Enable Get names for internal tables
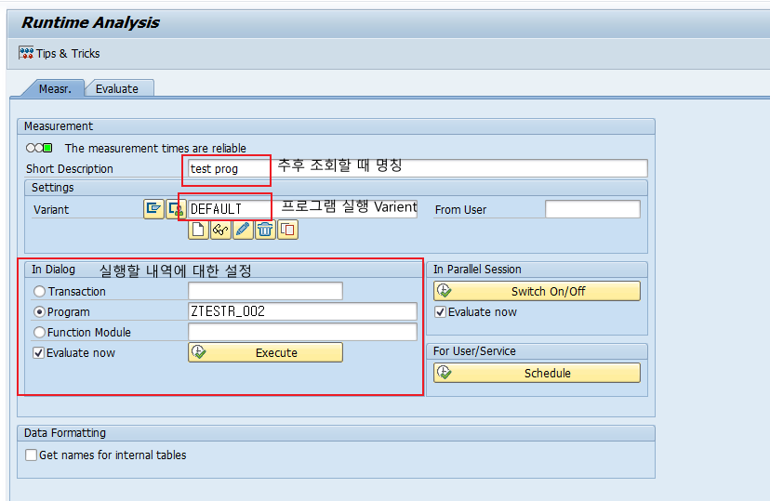 (x=31, y=455)
